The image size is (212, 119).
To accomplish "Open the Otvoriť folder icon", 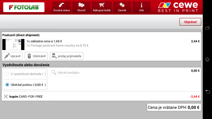I will [81, 7].
